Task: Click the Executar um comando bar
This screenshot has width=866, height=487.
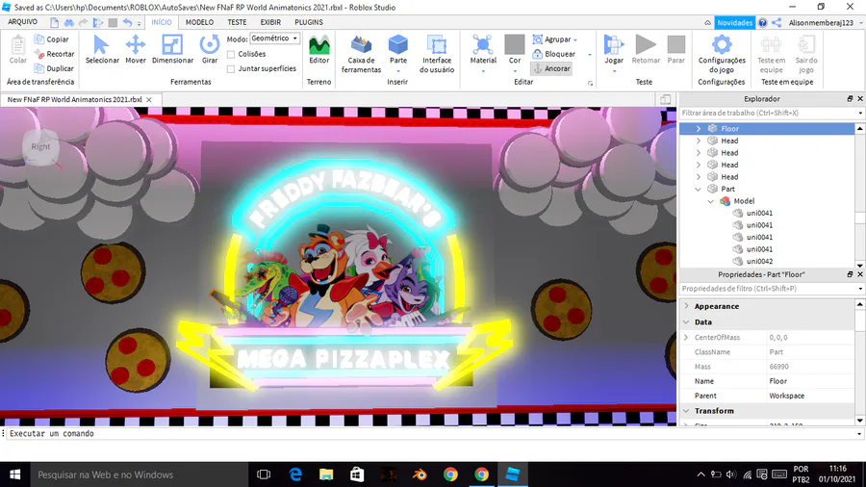Action: tap(431, 434)
